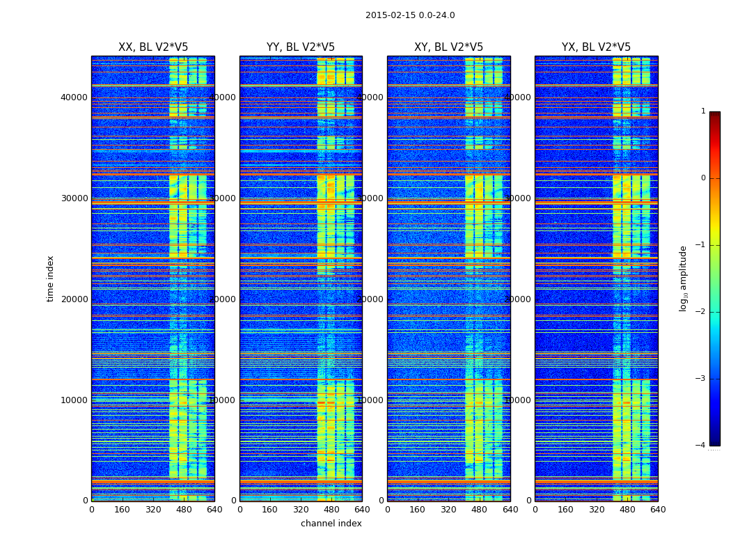Click the 640 x-tick label under YX plot
Viewport: 731px width, 557px height.
coord(658,510)
